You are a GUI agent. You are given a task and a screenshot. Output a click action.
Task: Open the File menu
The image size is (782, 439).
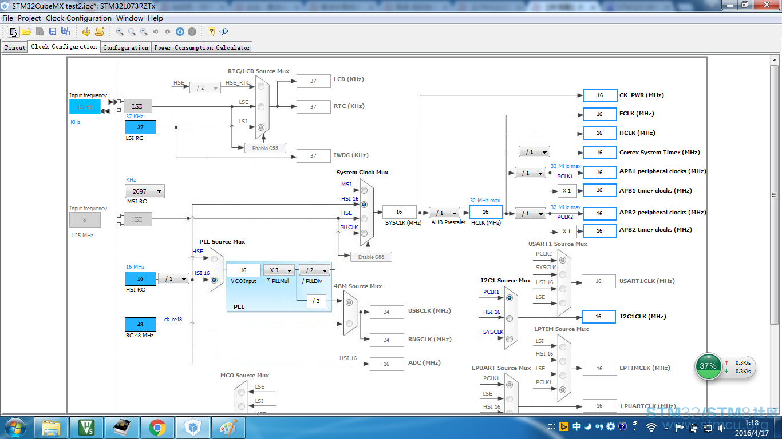[7, 18]
